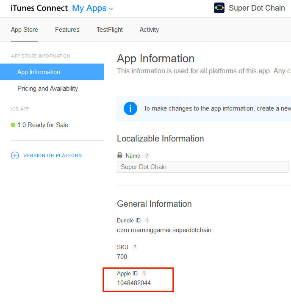Click the Super Dot Chain name field
This screenshot has width=291, height=308.
[x=202, y=167]
